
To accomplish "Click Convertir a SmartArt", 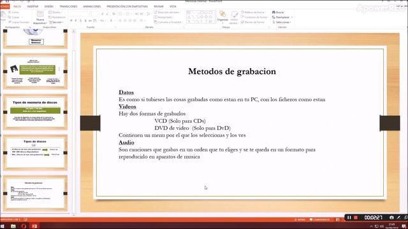I will pos(168,22).
